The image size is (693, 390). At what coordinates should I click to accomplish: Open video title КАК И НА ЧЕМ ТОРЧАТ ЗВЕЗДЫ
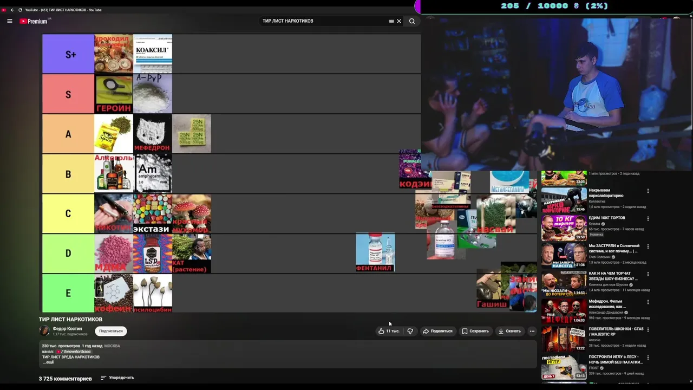(x=613, y=276)
